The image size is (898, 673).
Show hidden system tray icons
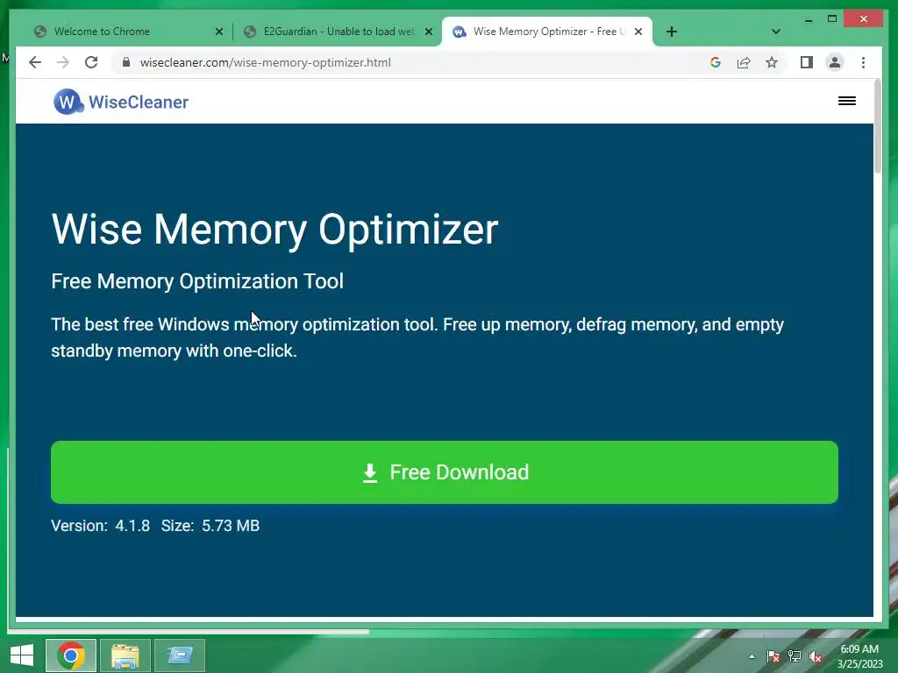coord(752,656)
